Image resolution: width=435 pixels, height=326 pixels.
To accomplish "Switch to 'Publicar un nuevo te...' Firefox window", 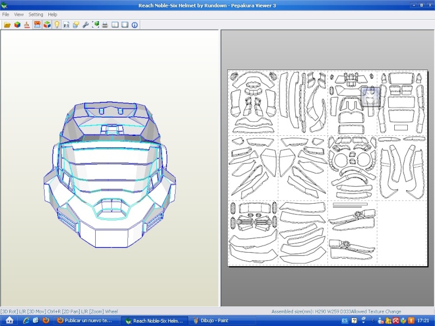I will (86, 321).
